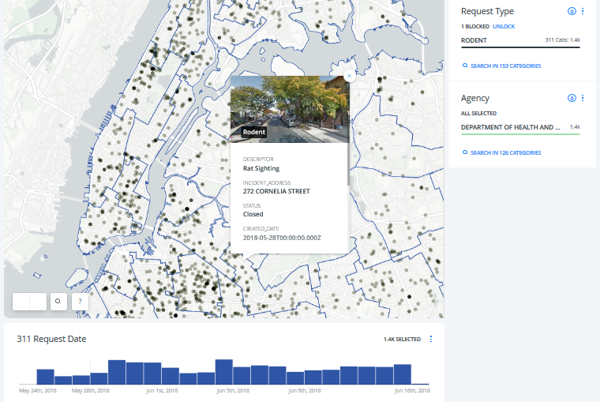Click the left half of the map zoom control
The width and height of the screenshot is (600, 402).
coord(21,302)
